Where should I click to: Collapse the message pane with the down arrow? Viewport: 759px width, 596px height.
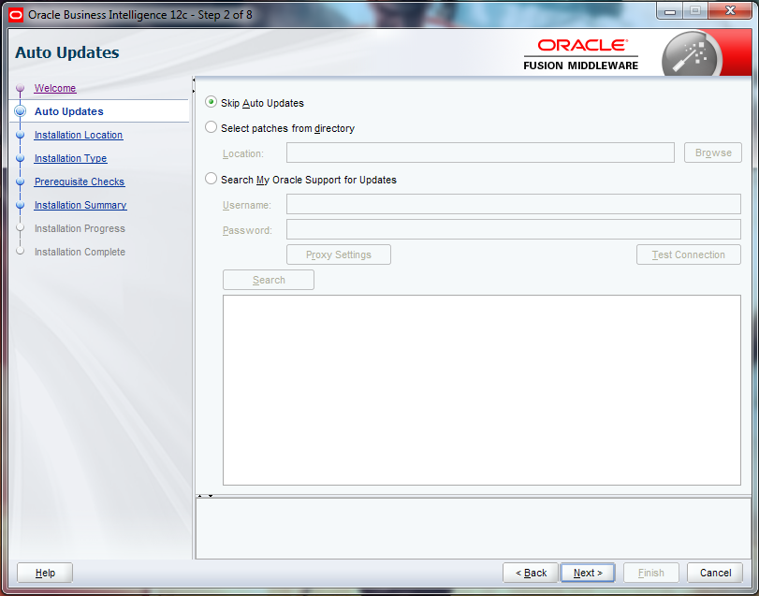coord(211,496)
